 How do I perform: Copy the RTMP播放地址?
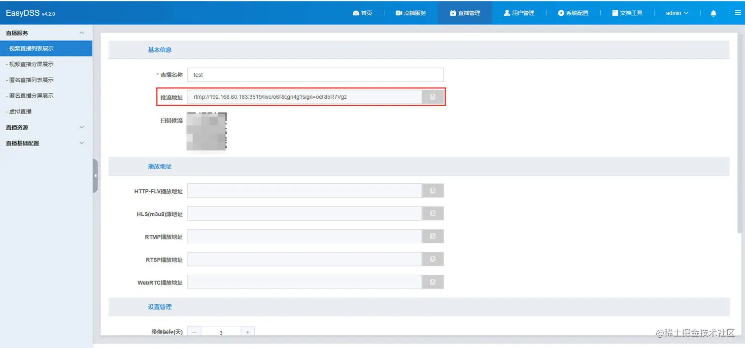click(x=433, y=236)
